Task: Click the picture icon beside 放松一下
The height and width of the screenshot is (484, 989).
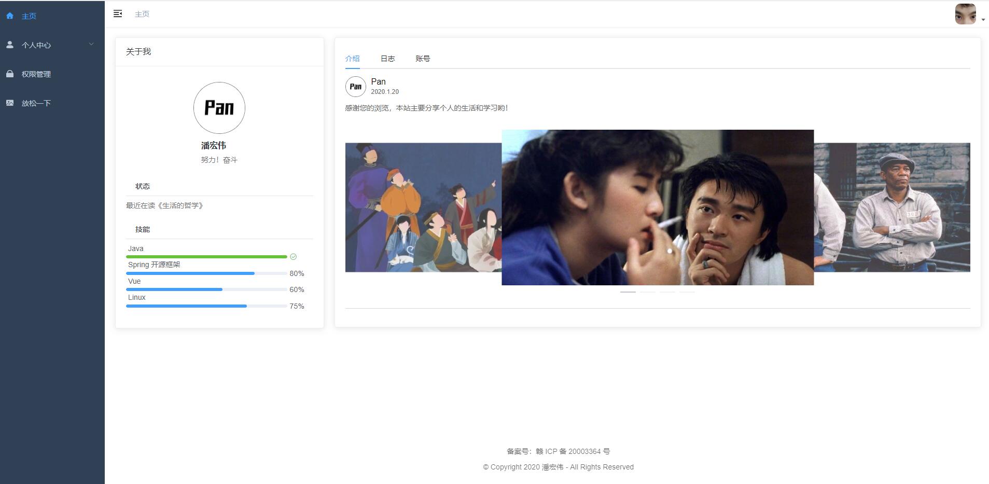Action: tap(10, 103)
